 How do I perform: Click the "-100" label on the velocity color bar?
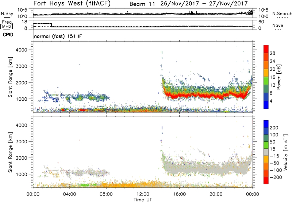[x=276, y=170]
